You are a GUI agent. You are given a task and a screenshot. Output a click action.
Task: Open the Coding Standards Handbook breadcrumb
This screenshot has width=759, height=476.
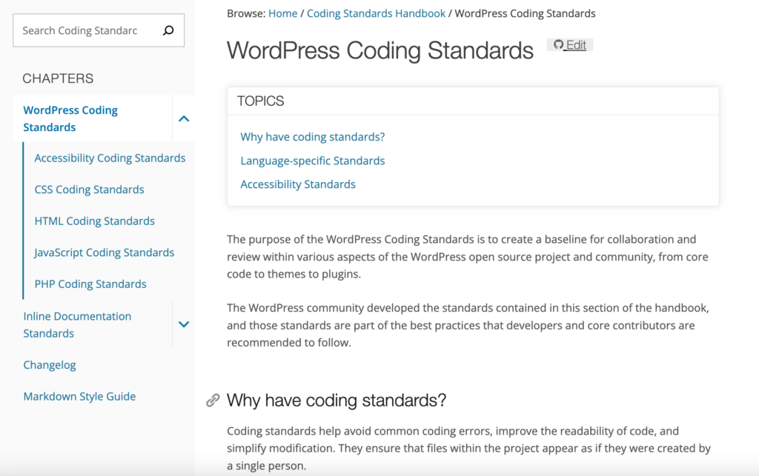tap(375, 13)
